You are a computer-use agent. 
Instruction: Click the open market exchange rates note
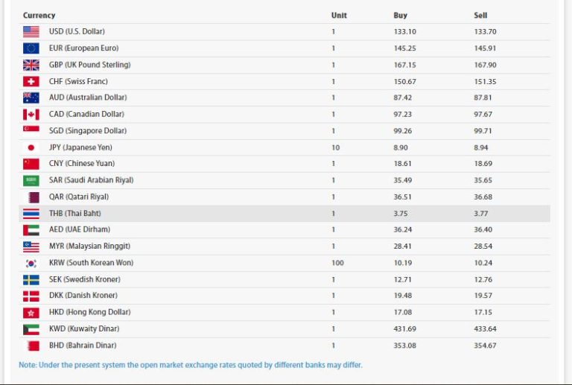point(191,365)
